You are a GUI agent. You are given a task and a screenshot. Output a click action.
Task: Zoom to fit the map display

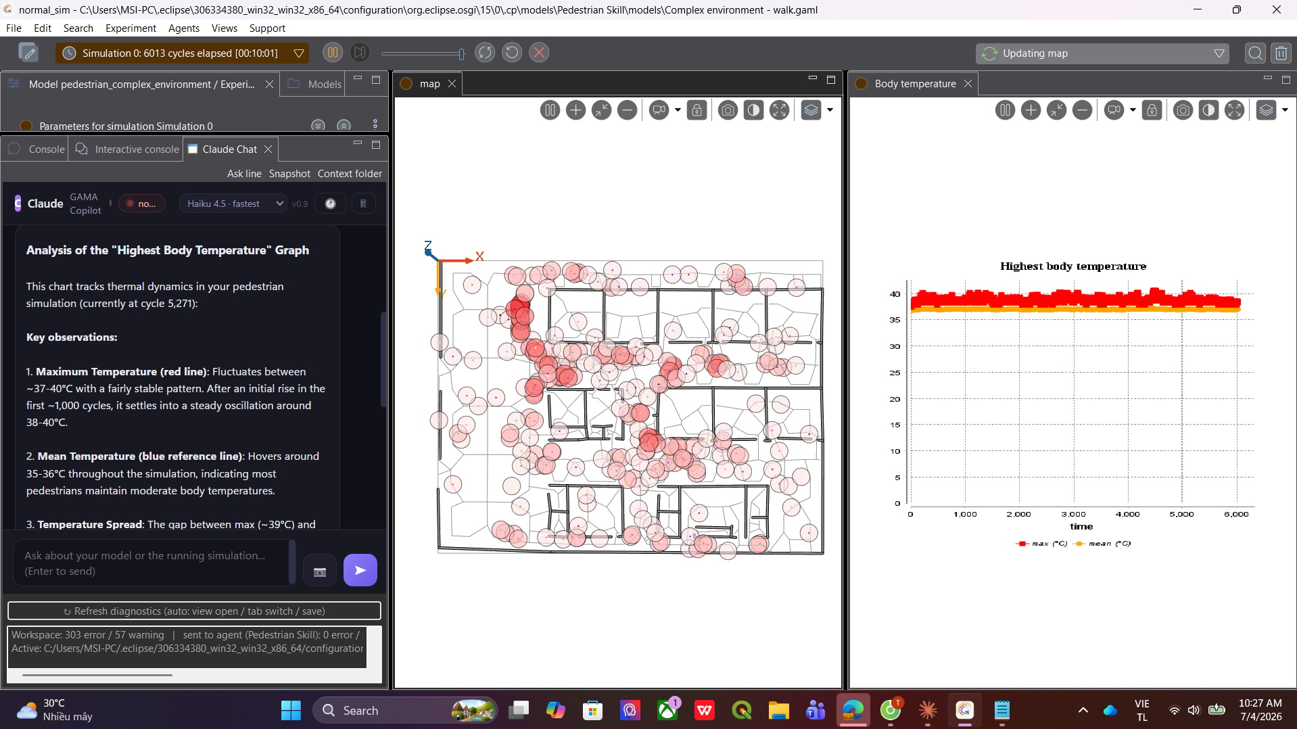(x=601, y=110)
